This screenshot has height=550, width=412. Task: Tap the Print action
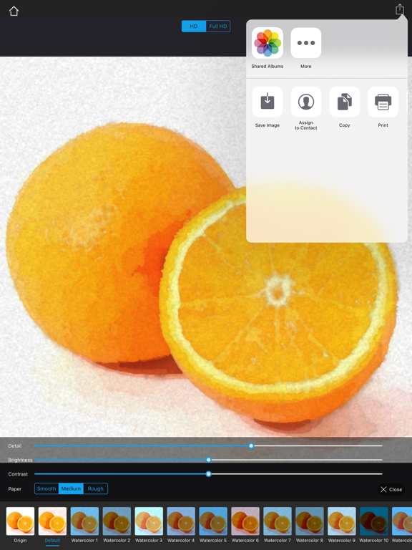pos(383,102)
